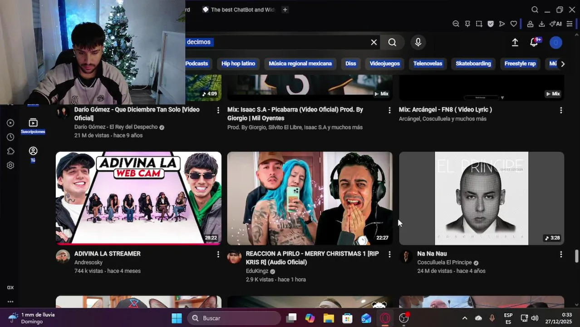Play the REACCION A PIRLO video thumbnail

pyautogui.click(x=310, y=198)
